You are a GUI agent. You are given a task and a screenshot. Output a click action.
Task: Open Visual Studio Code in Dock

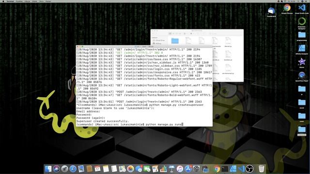[241, 169]
